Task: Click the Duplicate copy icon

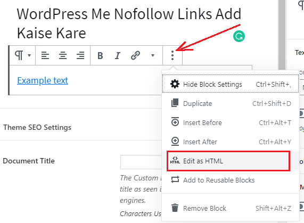Action: (x=175, y=103)
